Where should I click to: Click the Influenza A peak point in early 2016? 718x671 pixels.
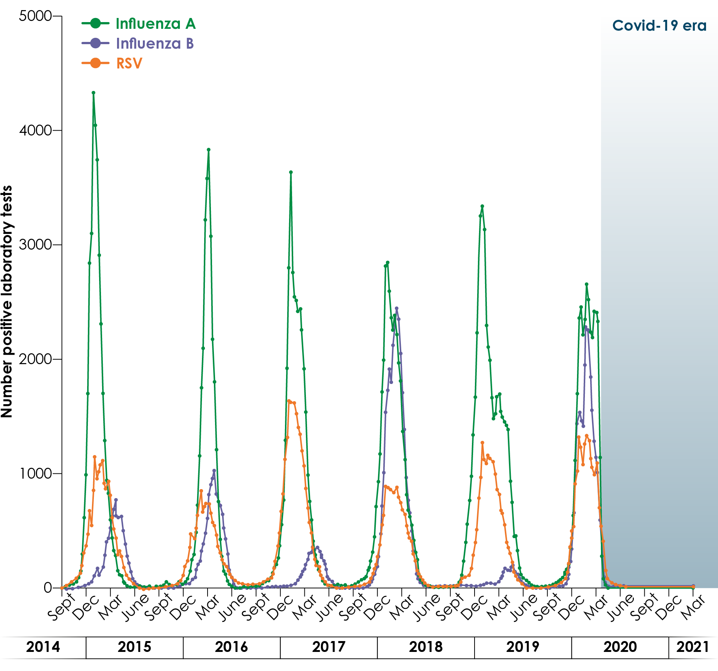(x=209, y=150)
